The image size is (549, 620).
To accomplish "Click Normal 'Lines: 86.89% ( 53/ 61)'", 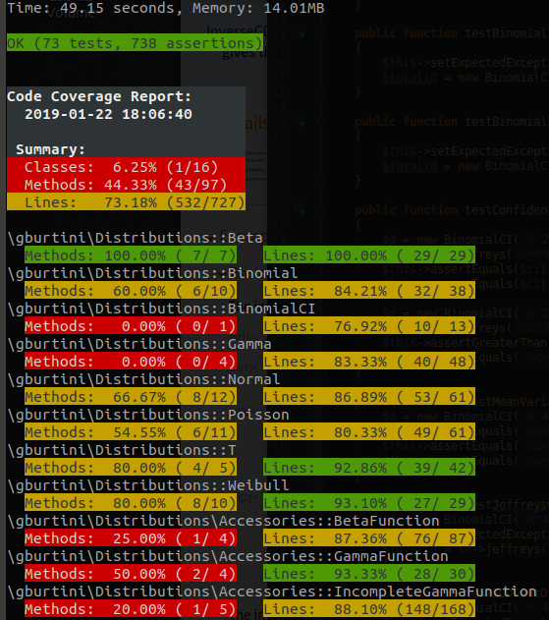I will click(x=369, y=397).
